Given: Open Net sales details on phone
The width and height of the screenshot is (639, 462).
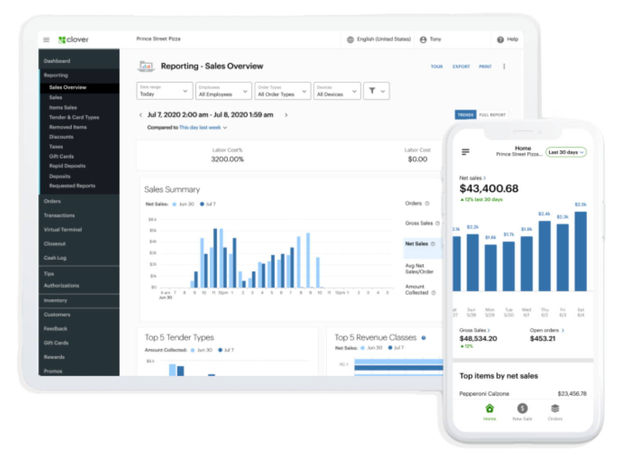Looking at the screenshot, I should click(x=472, y=178).
